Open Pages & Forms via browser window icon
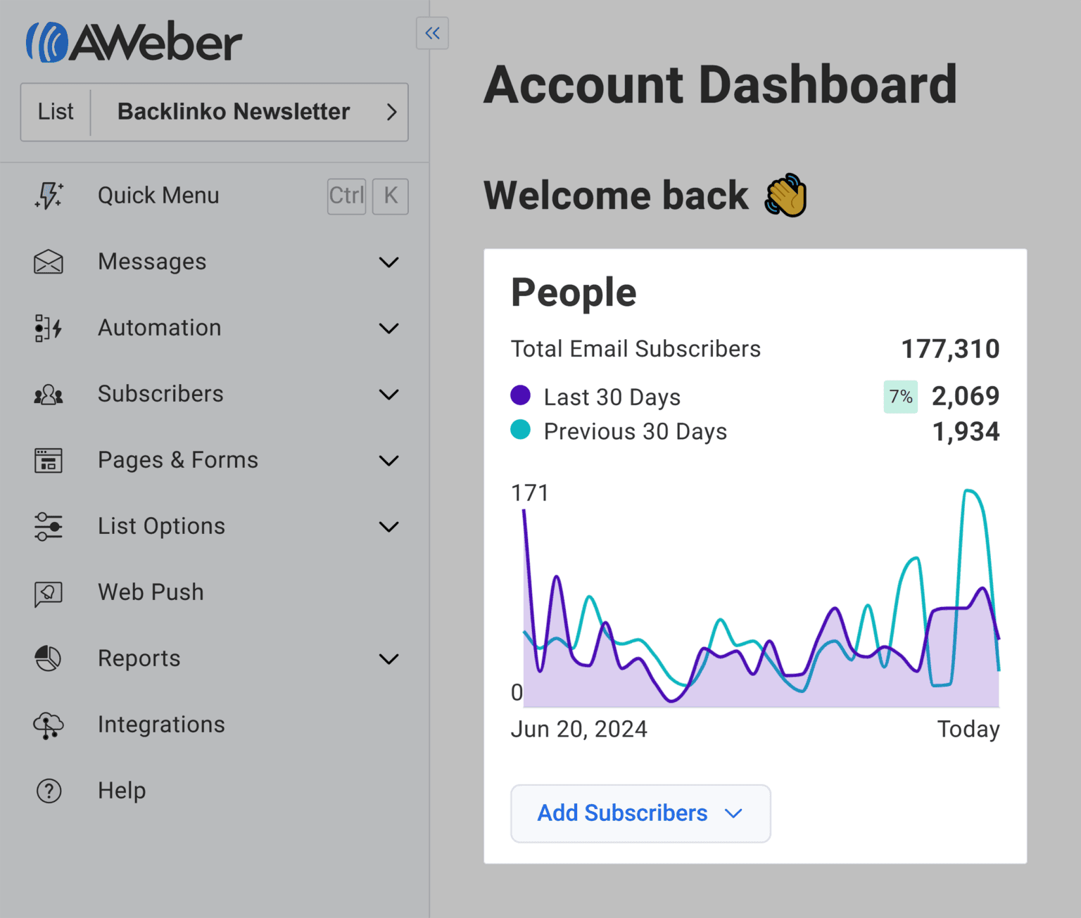The height and width of the screenshot is (918, 1081). 48,460
